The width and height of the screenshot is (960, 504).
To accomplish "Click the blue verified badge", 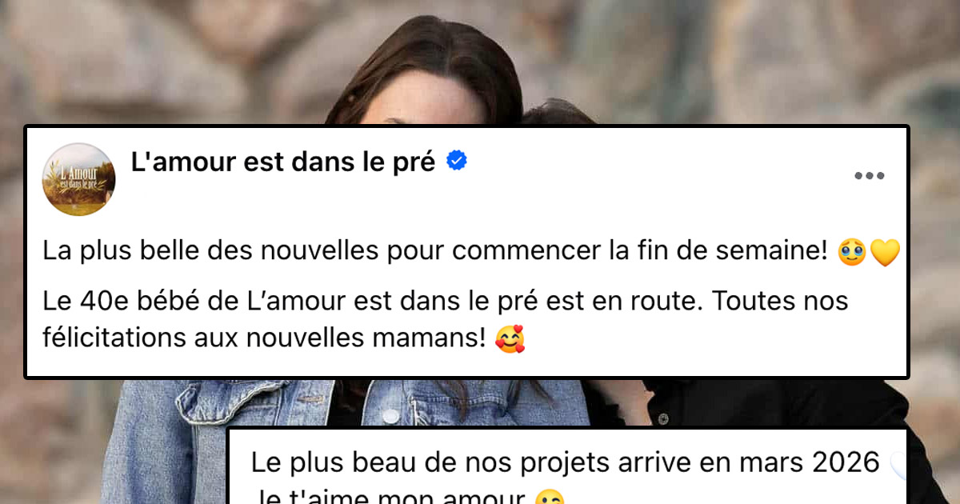I will pyautogui.click(x=457, y=161).
